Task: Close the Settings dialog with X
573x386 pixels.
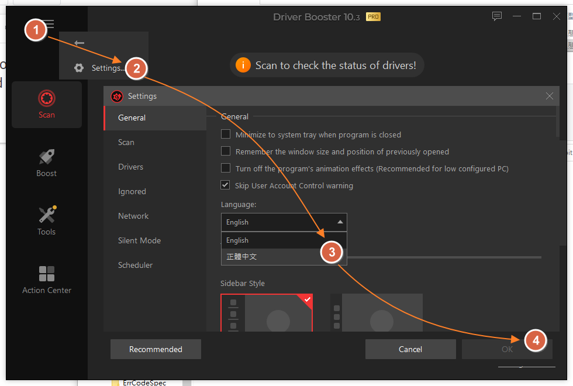Action: coord(549,96)
